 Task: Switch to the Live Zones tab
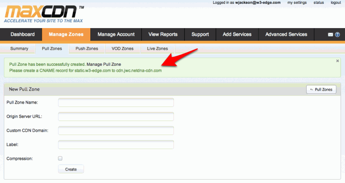point(157,48)
